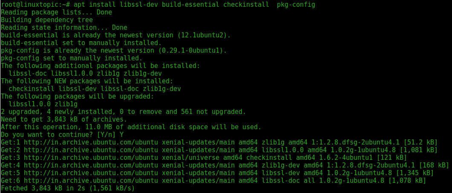The image size is (452, 193).
Task: Click the Get:5 libssl-dev URL
Action: tap(91, 173)
